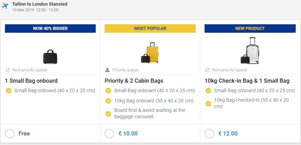This screenshot has height=145, width=301.
Task: Click the black small bag image
Action: 50,57
